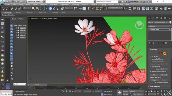Click the object color swatch
The width and height of the screenshot is (172, 96).
pos(170,22)
